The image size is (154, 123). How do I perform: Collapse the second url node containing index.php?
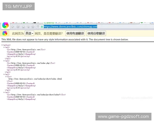pos(4,61)
